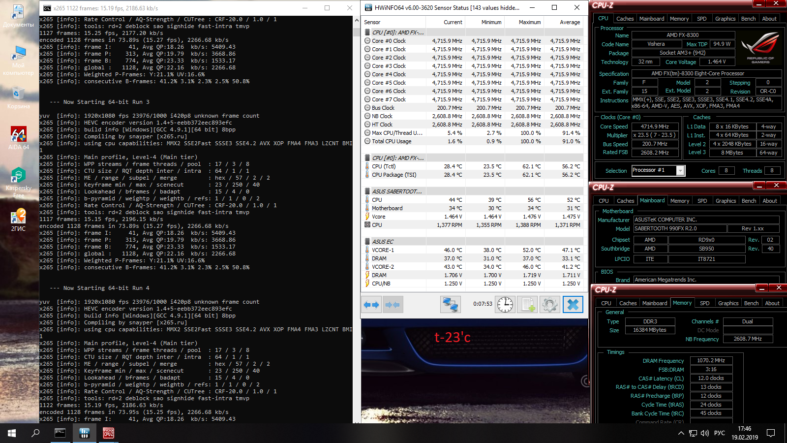Open the remote network monitors icon in HWiNFO

click(x=450, y=305)
